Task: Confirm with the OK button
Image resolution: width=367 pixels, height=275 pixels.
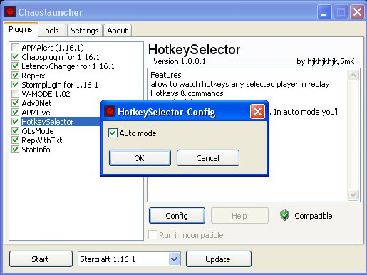Action: (x=140, y=158)
